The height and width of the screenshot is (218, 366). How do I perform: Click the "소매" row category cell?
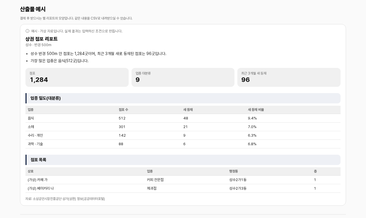31,127
